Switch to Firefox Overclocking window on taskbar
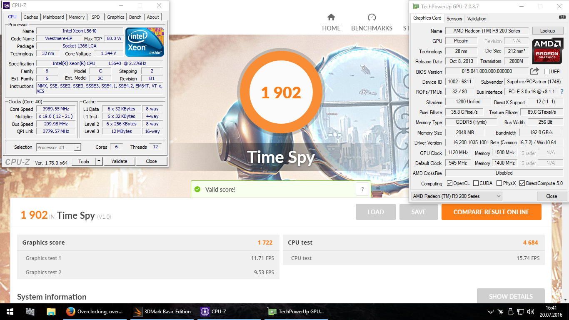 pos(95,311)
